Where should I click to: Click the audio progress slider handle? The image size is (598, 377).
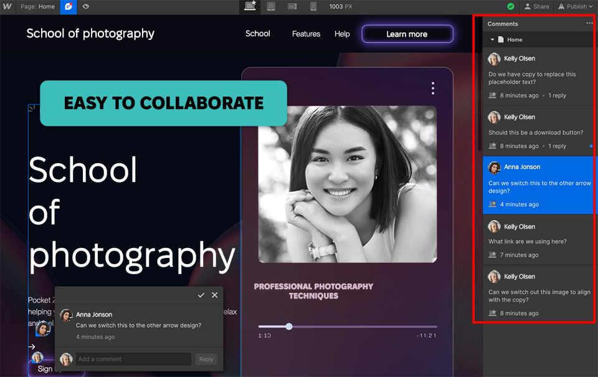pos(289,327)
